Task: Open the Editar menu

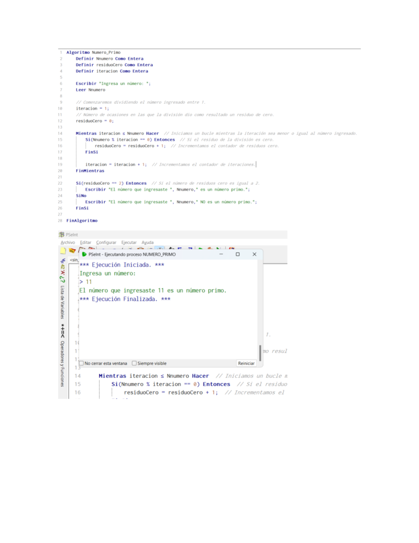Action: 86,243
